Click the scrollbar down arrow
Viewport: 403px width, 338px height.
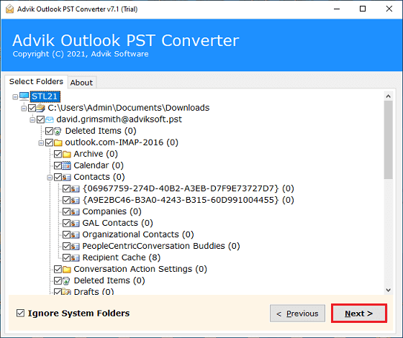pos(389,291)
